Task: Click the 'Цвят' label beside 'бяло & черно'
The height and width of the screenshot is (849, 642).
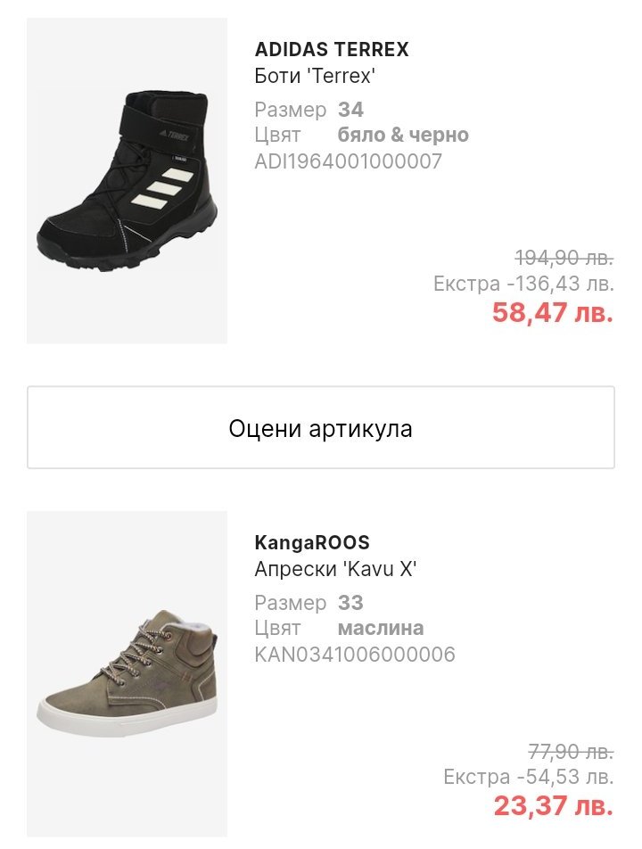Action: (277, 136)
